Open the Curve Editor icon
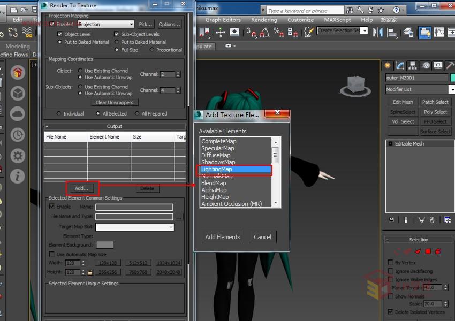Viewport: 455px width, 321px height. coord(439,32)
